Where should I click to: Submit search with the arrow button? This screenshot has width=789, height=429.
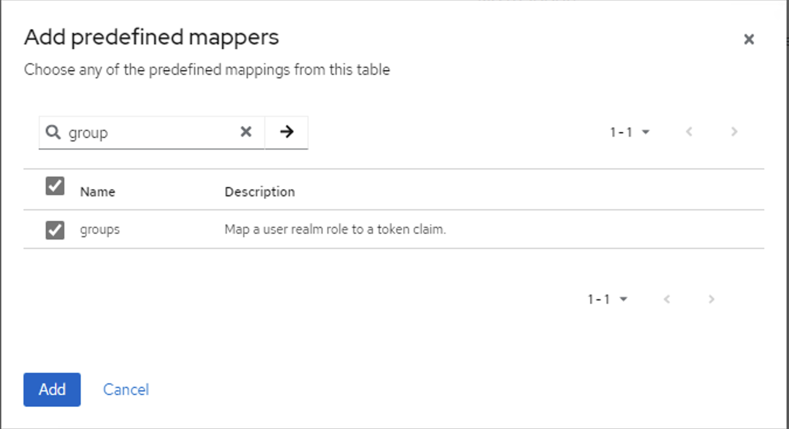point(286,132)
